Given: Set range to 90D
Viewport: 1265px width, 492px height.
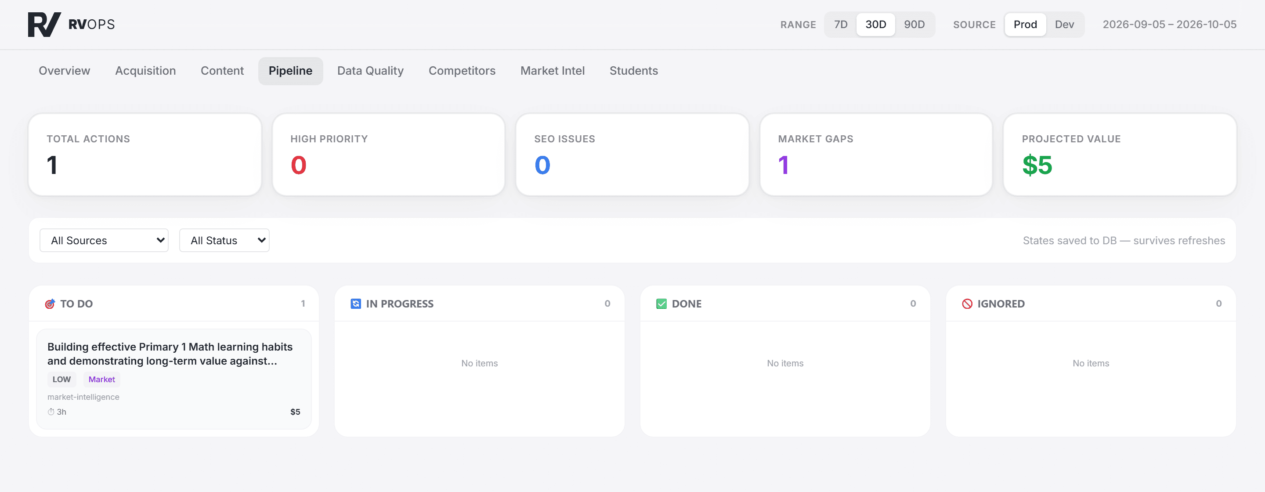Looking at the screenshot, I should pyautogui.click(x=914, y=25).
